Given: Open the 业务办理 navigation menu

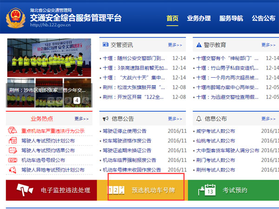Looking at the screenshot, I should (199, 18).
